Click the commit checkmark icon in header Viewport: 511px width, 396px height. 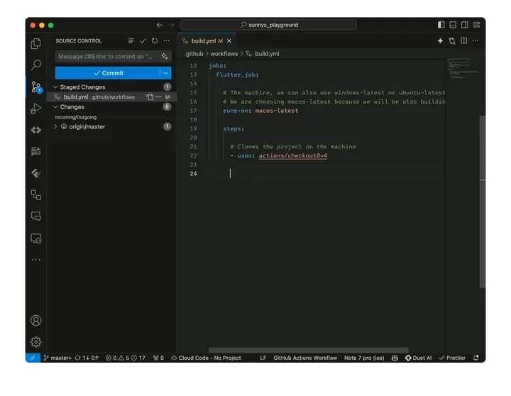[x=143, y=40]
